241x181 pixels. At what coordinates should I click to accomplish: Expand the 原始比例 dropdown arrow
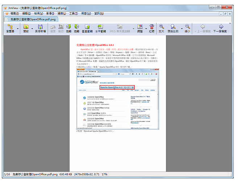[182, 29]
